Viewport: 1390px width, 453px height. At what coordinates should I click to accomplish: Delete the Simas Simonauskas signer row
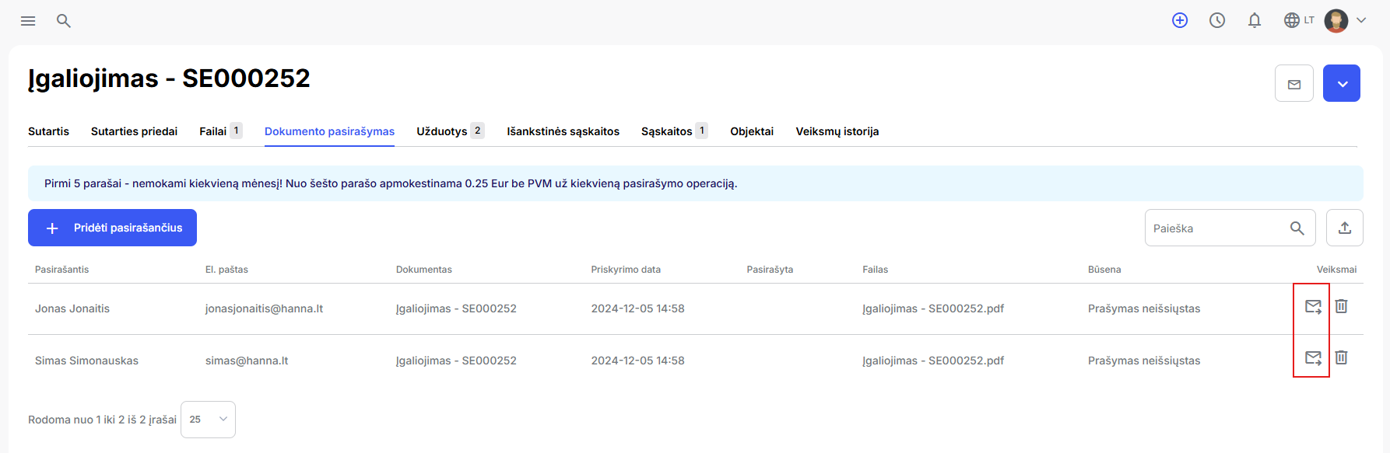pos(1341,357)
